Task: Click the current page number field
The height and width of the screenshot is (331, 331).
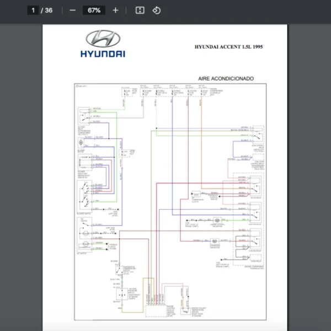Action: point(33,10)
